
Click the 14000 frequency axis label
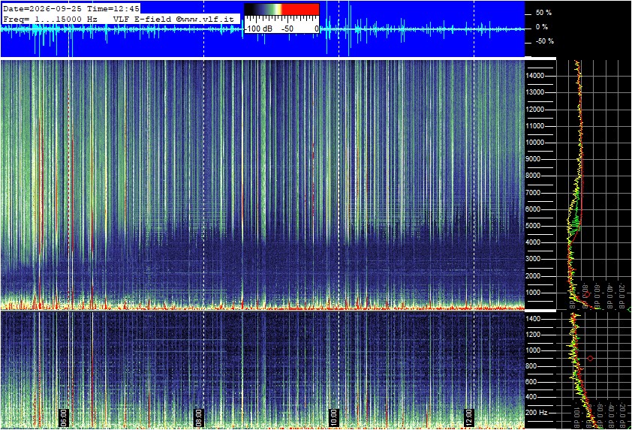click(x=535, y=76)
